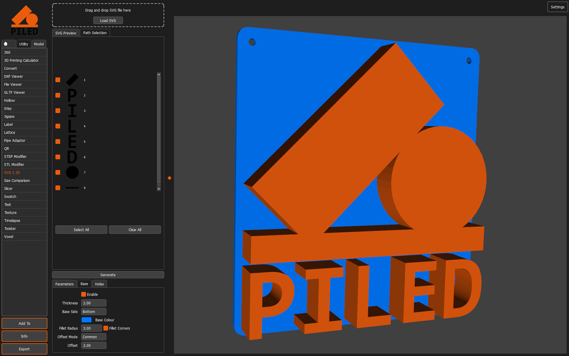Screen dimensions: 569x356
Task: Click the PILED logo
Action: [25, 20]
